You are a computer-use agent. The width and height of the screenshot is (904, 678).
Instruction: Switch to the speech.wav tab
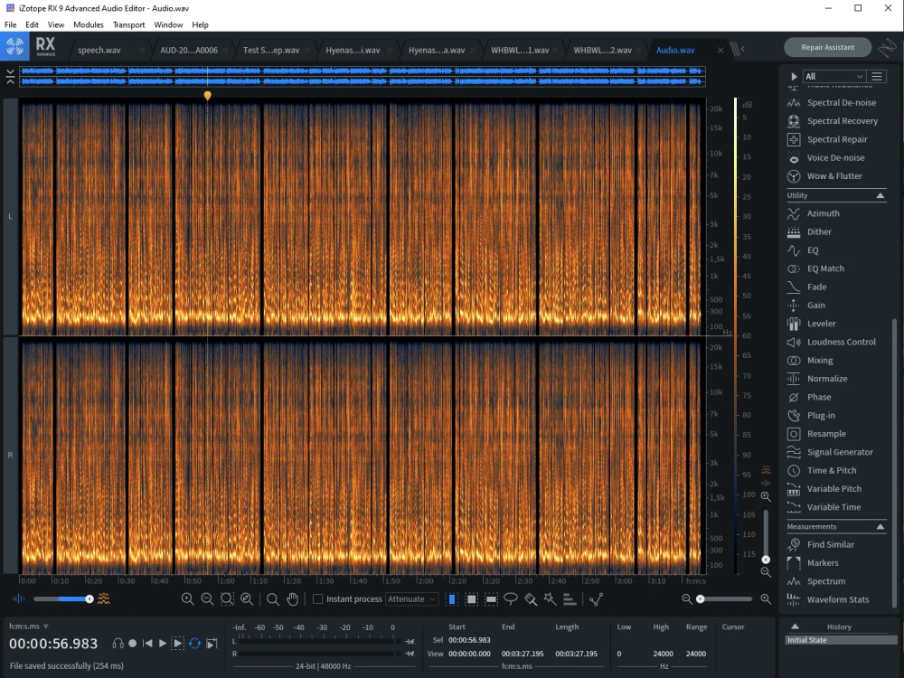pyautogui.click(x=99, y=50)
